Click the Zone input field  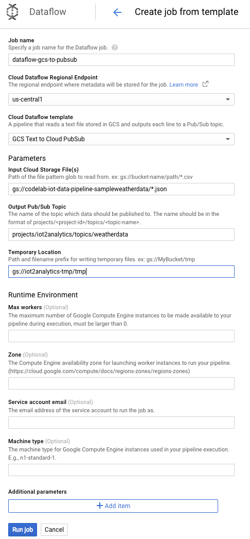tap(121, 383)
